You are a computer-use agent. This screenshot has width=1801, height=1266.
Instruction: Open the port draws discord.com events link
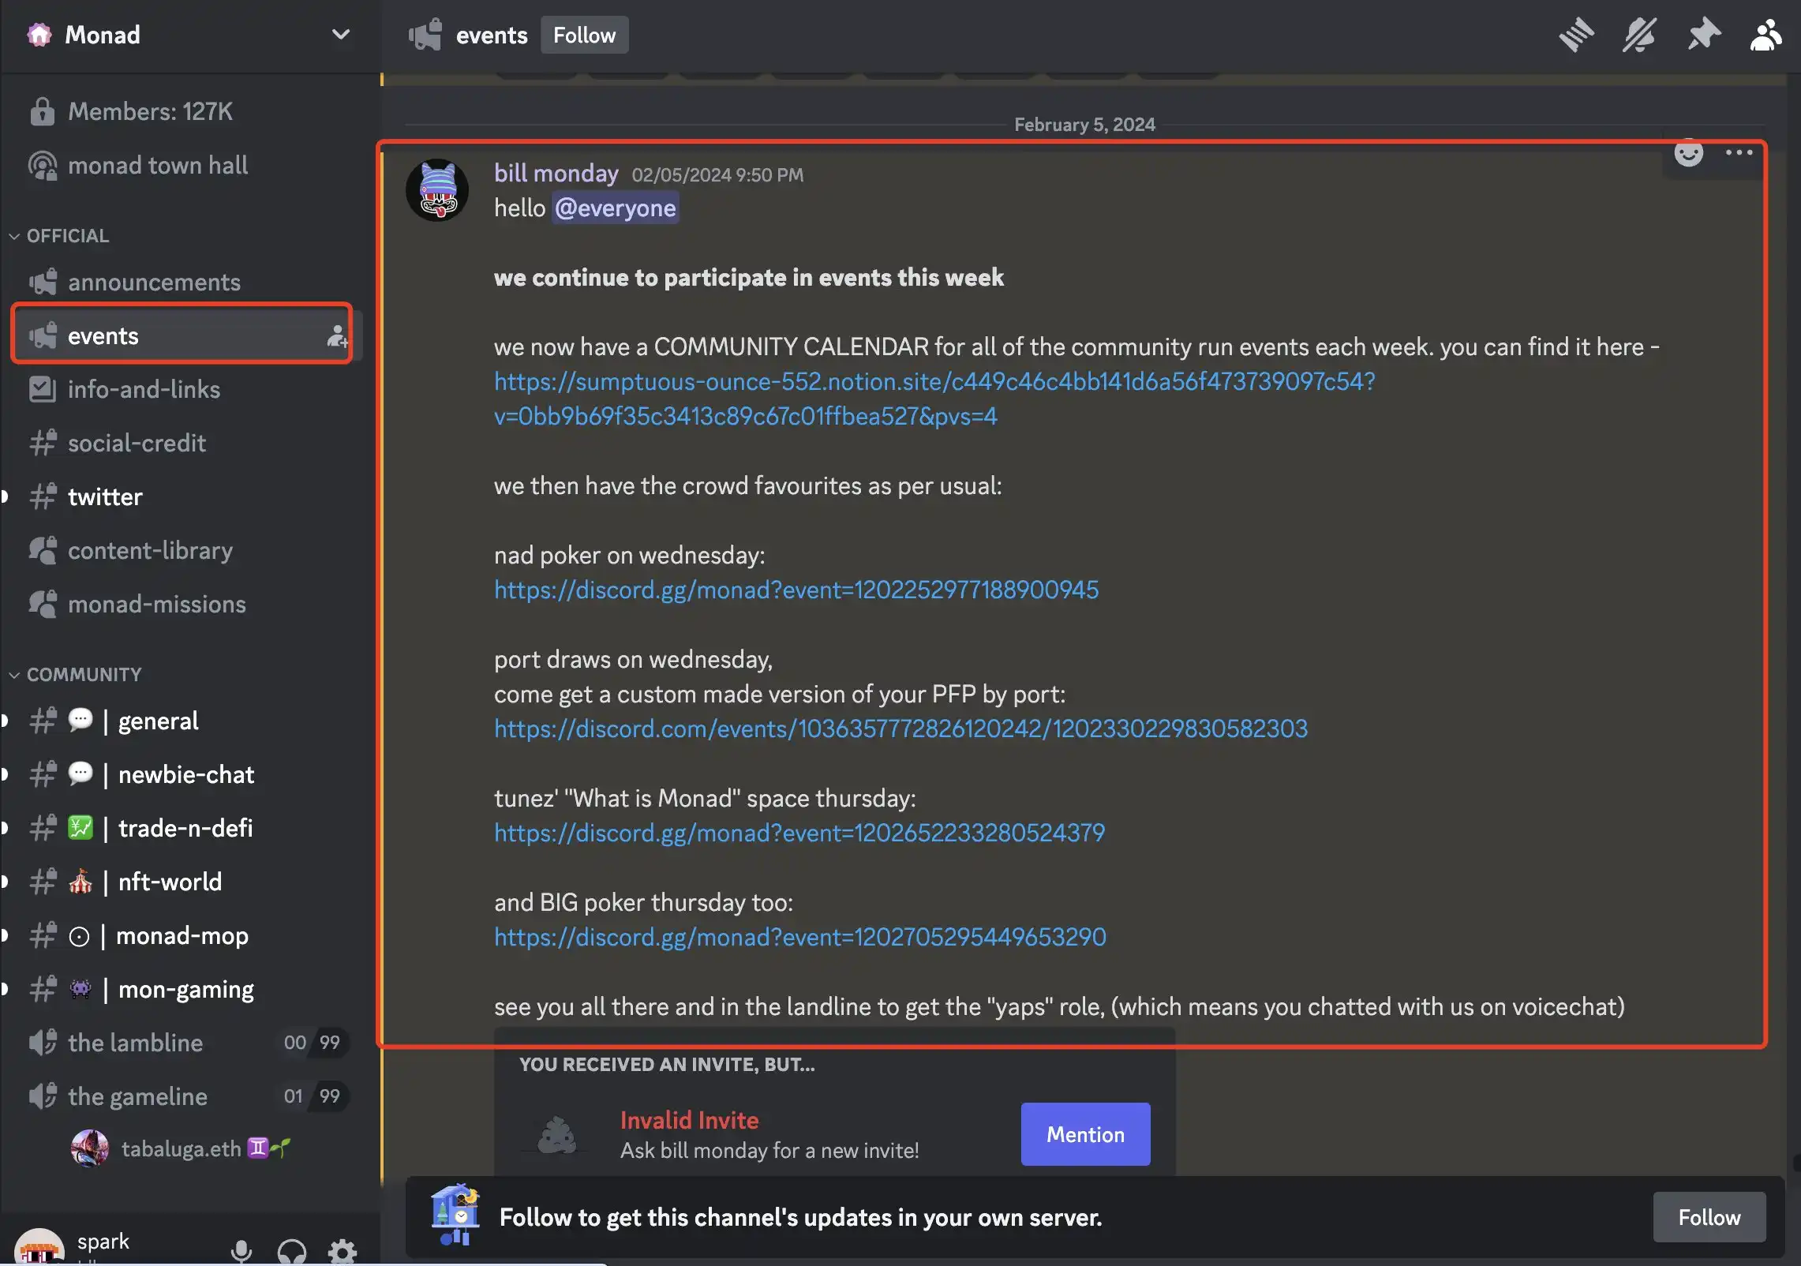(x=900, y=729)
